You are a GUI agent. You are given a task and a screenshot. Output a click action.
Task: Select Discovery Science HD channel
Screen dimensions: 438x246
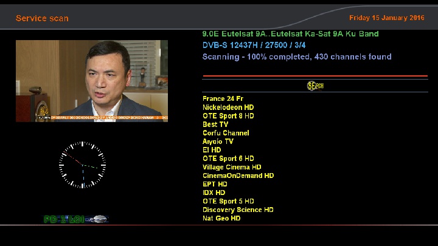click(238, 210)
